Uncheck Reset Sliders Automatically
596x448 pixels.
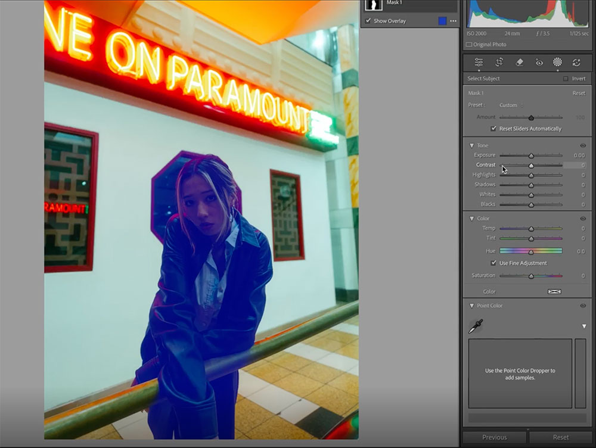[x=493, y=129]
